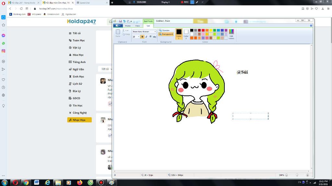Select the Text ribbon tab in Paint
Image resolution: width=332 pixels, height=186 pixels.
coord(148,26)
